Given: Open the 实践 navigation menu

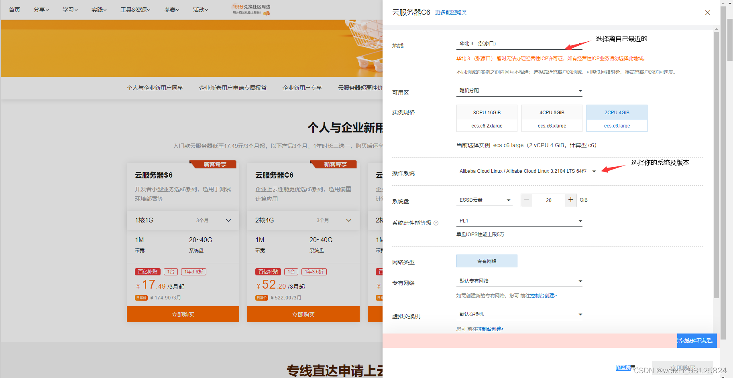Looking at the screenshot, I should [x=99, y=10].
